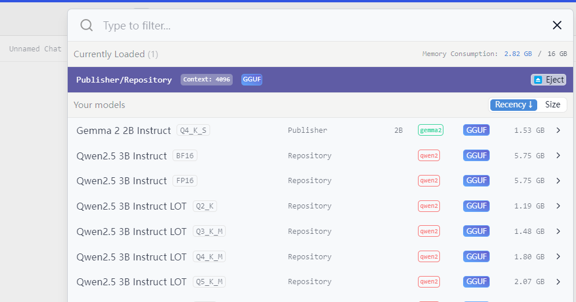Click qwen2 badge in Q4_K_M row
Viewport: 576px width, 302px height.
pyautogui.click(x=429, y=256)
